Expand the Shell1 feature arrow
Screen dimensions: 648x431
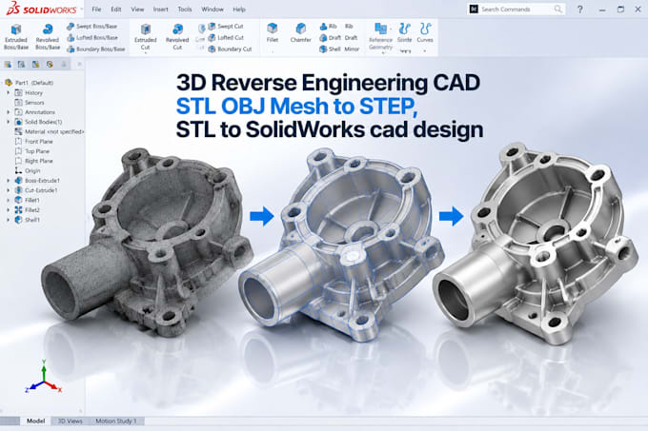8,220
